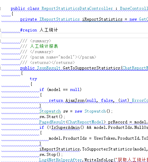The height and width of the screenshot is (162, 148).
Task: Collapse the ReportStatisticsDataController class outline toggle
Action: (x=0, y=8)
